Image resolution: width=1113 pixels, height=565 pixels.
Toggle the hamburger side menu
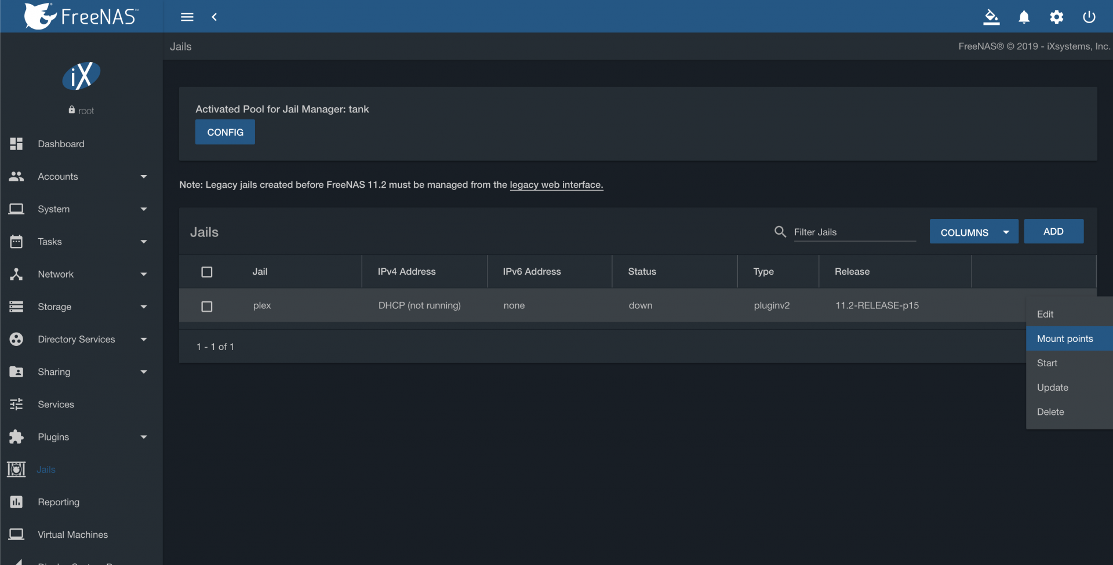[x=187, y=17]
